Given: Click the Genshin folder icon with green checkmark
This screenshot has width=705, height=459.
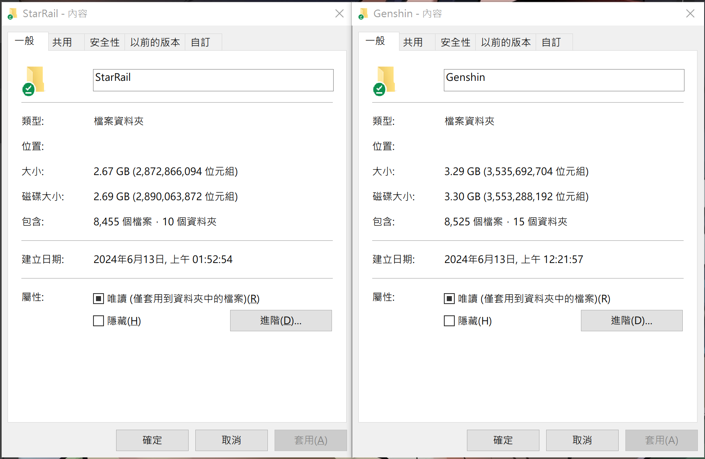Looking at the screenshot, I should pyautogui.click(x=385, y=80).
